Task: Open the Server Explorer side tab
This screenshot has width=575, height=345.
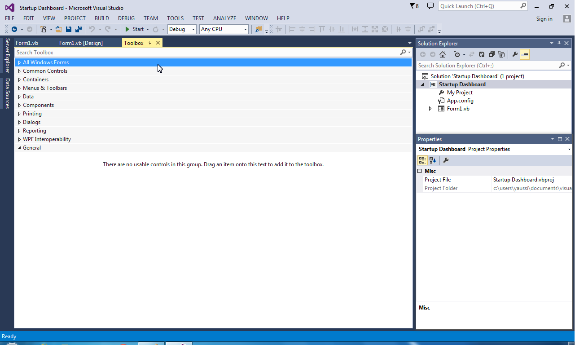Action: pyautogui.click(x=7, y=56)
